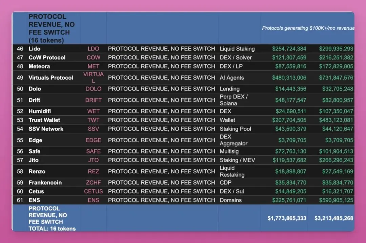Click the CoW Protocol name cell
The width and height of the screenshot is (366, 243).
click(47, 57)
